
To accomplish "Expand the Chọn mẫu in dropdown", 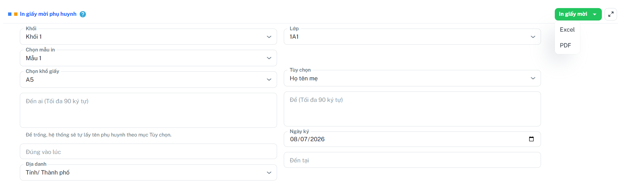I will point(148,58).
